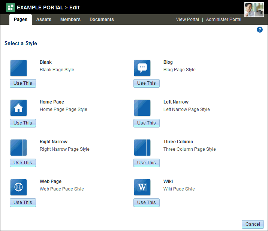This screenshot has height=231, width=268.
Task: Click the bold Right Narrow style name
Action: [x=54, y=142]
